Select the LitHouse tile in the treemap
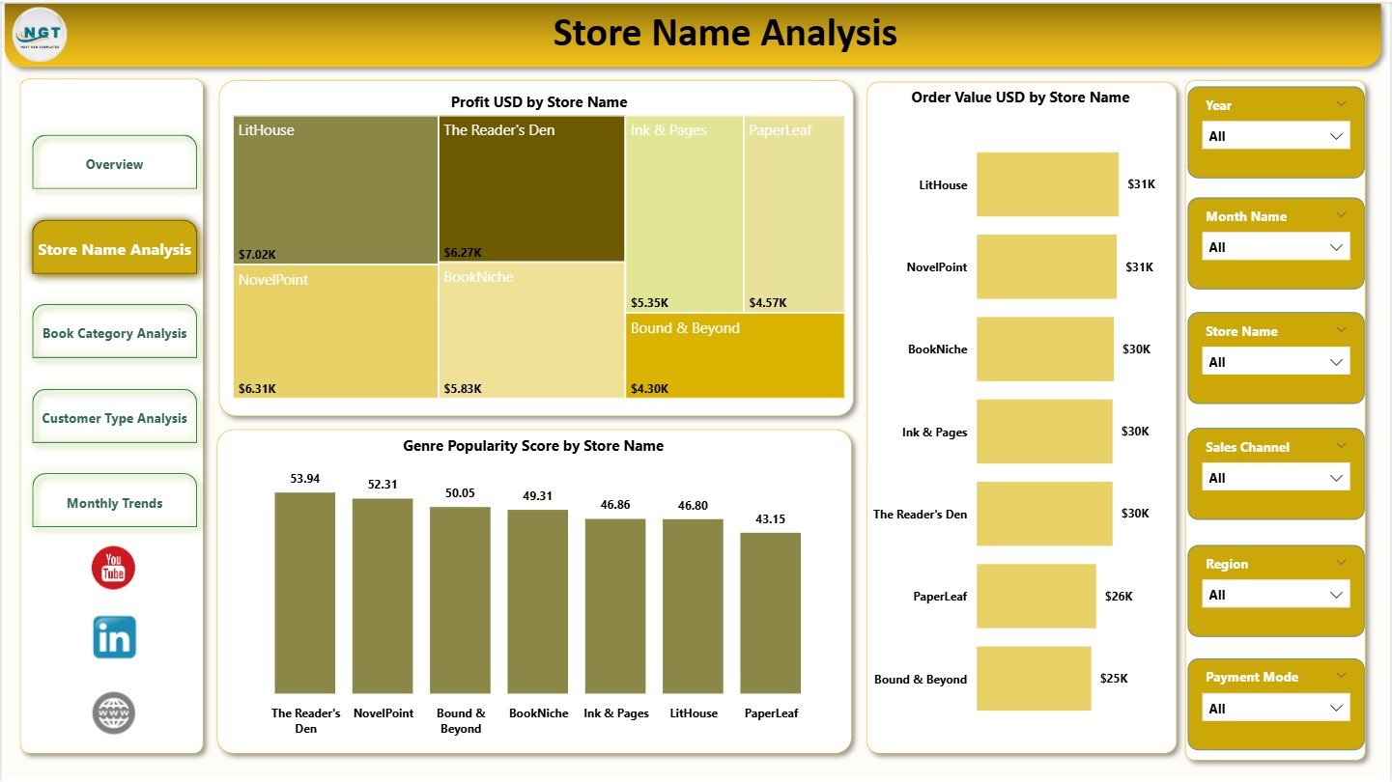Viewport: 1392px width, 782px height. point(333,188)
